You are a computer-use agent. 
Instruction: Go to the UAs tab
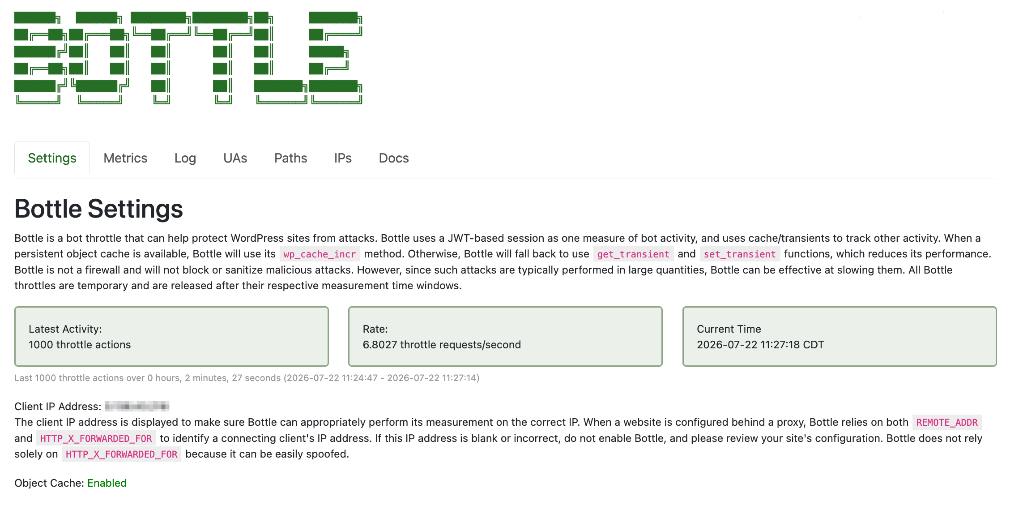pos(235,158)
